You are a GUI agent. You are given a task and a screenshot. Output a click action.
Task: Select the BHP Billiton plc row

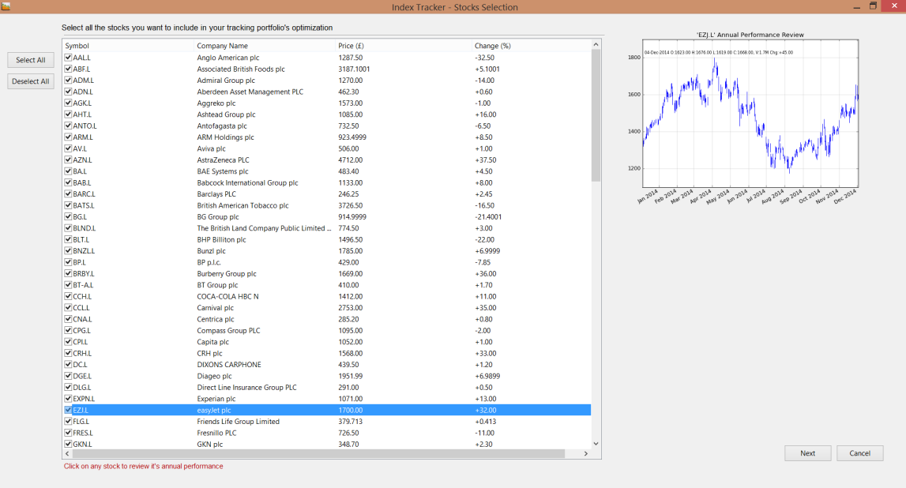pyautogui.click(x=327, y=240)
